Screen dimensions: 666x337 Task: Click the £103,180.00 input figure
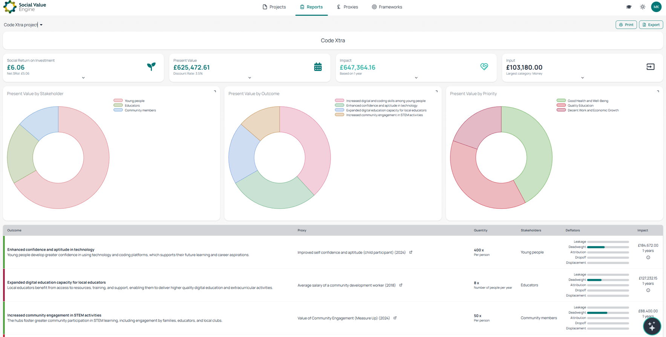[524, 67]
